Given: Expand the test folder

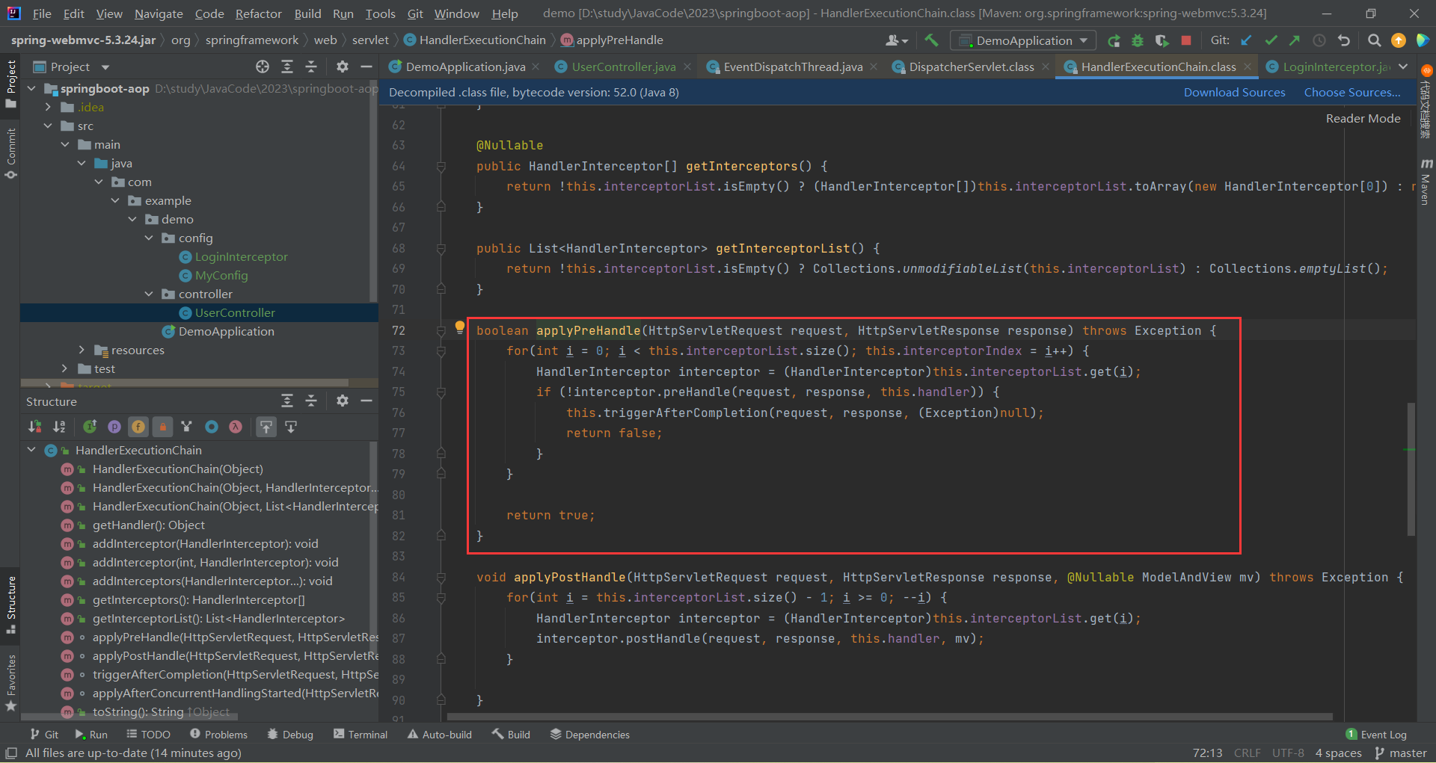Looking at the screenshot, I should 65,368.
